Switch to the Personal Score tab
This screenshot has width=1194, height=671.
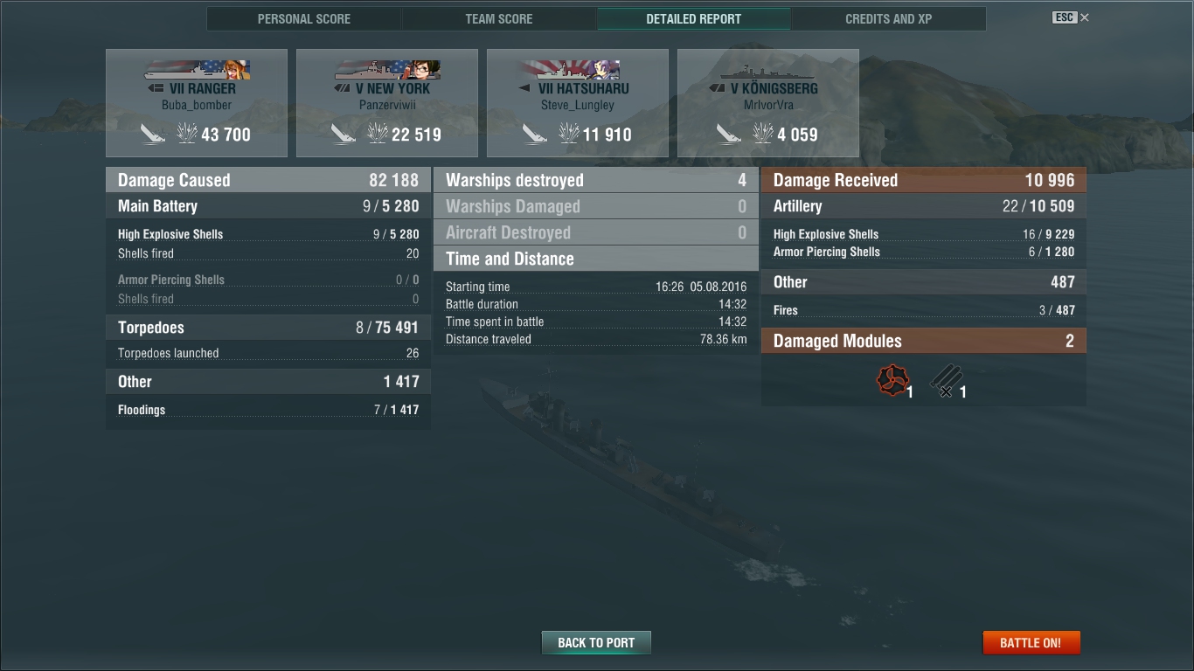click(304, 18)
